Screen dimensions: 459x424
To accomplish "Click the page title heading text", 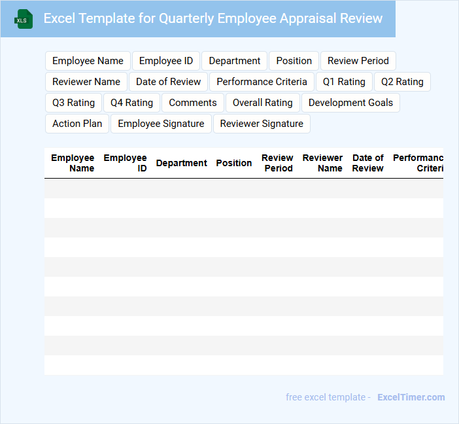I will [212, 18].
